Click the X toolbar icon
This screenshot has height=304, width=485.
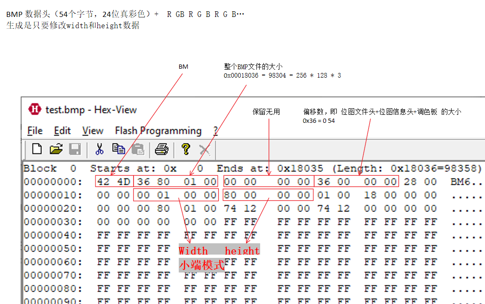pyautogui.click(x=204, y=150)
